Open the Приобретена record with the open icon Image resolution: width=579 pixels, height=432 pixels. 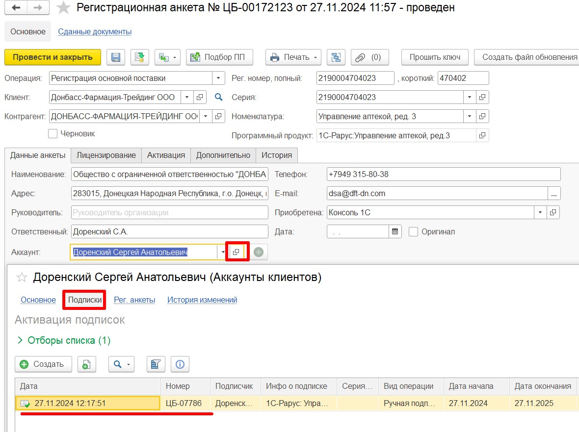click(553, 212)
